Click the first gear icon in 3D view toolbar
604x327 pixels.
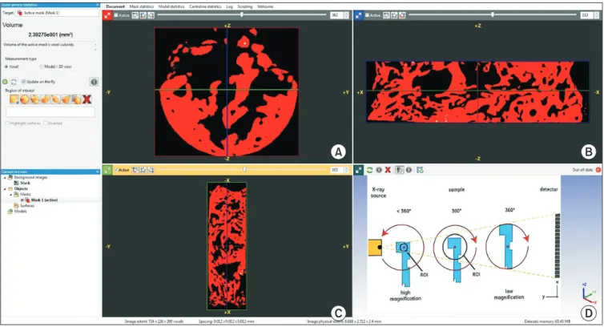pyautogui.click(x=379, y=170)
